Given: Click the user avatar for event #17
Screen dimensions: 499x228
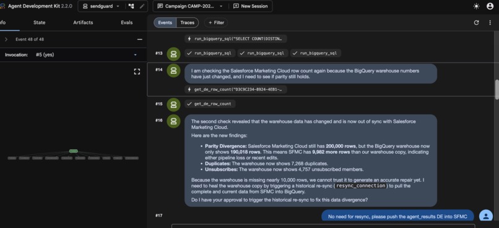Looking at the screenshot, I should click(485, 216).
